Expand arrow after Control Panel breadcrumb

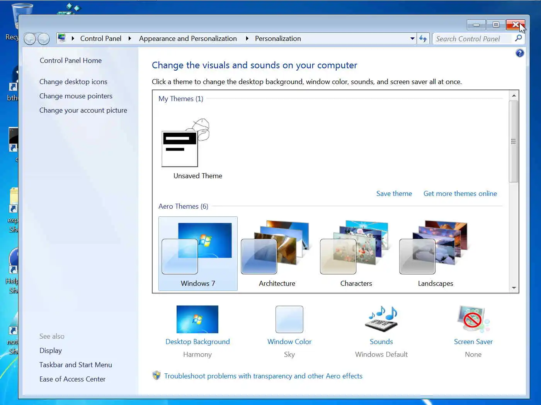click(x=130, y=39)
